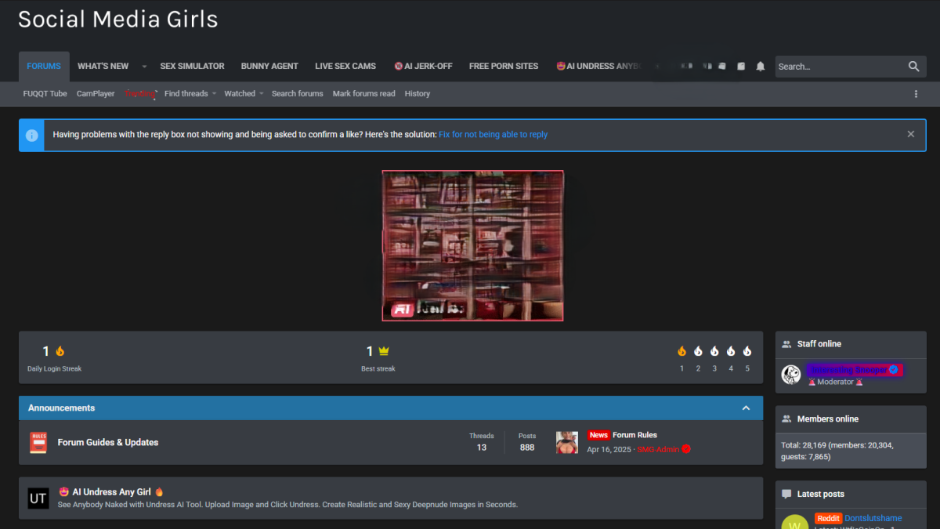The width and height of the screenshot is (940, 529).
Task: Open the 'Fix for not being able to reply' link
Action: 493,135
